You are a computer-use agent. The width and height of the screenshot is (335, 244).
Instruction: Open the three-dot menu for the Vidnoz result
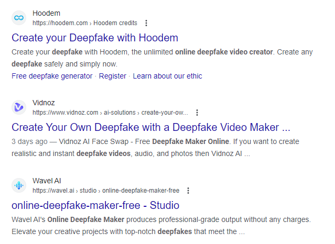tap(197, 113)
